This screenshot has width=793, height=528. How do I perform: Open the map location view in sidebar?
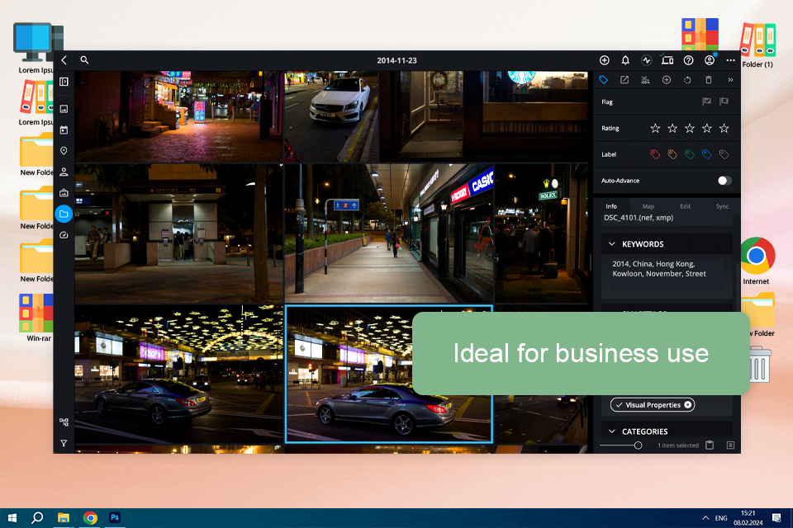(x=64, y=151)
